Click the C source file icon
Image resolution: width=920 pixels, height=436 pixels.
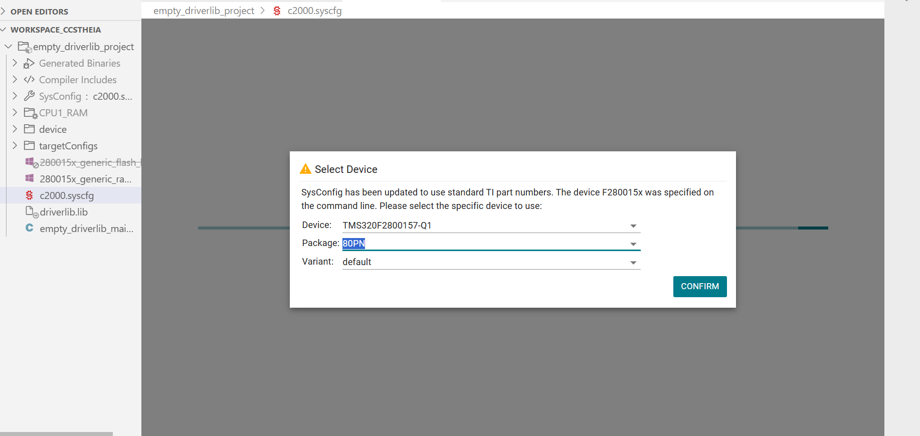click(30, 228)
